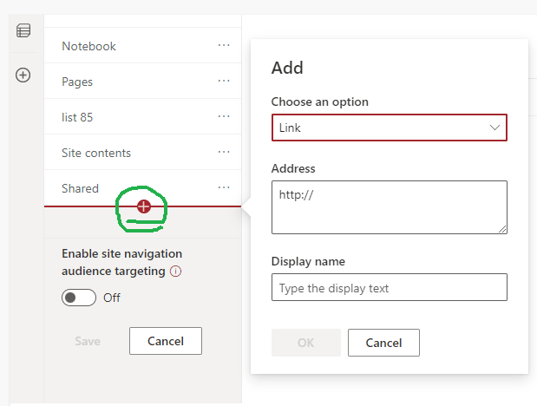Open the ellipsis menu for Site contents
The width and height of the screenshot is (537, 406).
224,152
